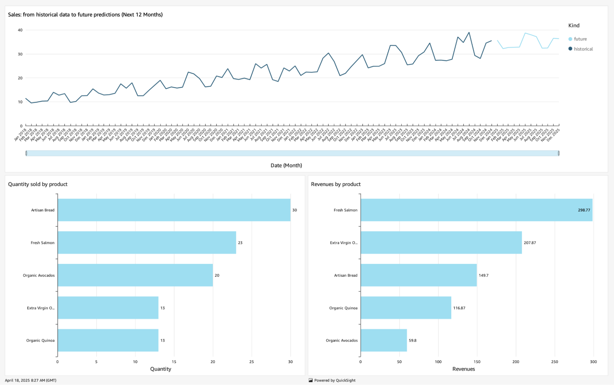Click the middle of the date range scrollbar
This screenshot has width=614, height=385.
pos(292,153)
